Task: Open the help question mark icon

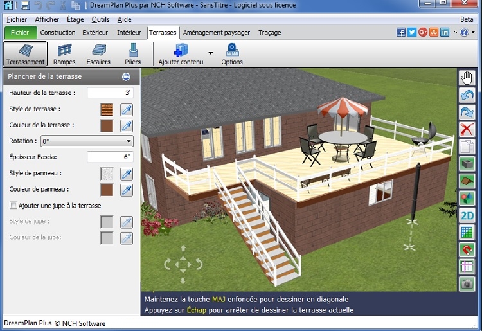Action: (x=465, y=32)
